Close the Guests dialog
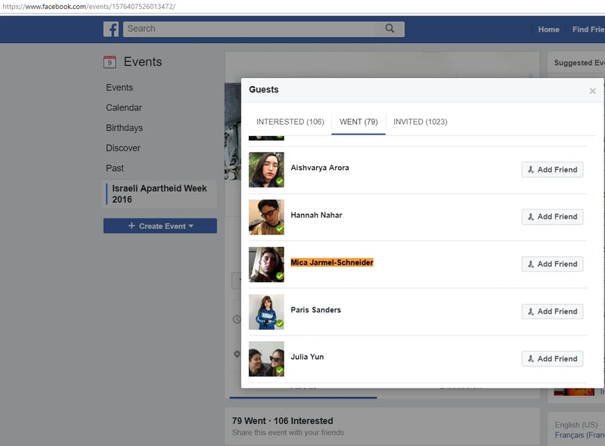Image resolution: width=605 pixels, height=446 pixels. click(x=593, y=91)
